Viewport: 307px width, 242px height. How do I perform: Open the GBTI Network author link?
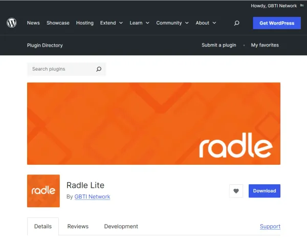click(92, 196)
